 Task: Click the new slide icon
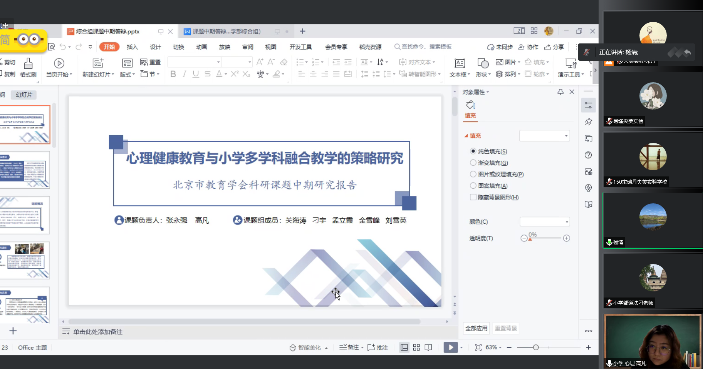tap(98, 63)
